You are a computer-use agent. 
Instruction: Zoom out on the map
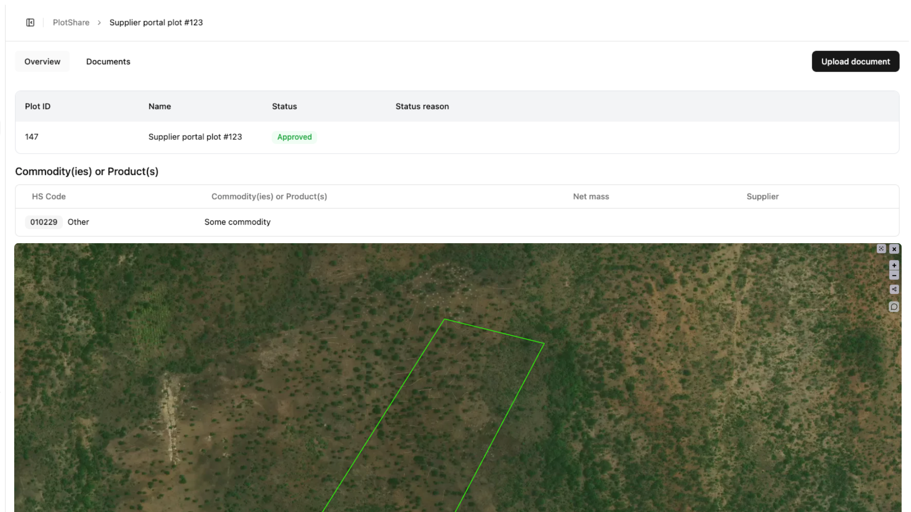[x=894, y=275]
